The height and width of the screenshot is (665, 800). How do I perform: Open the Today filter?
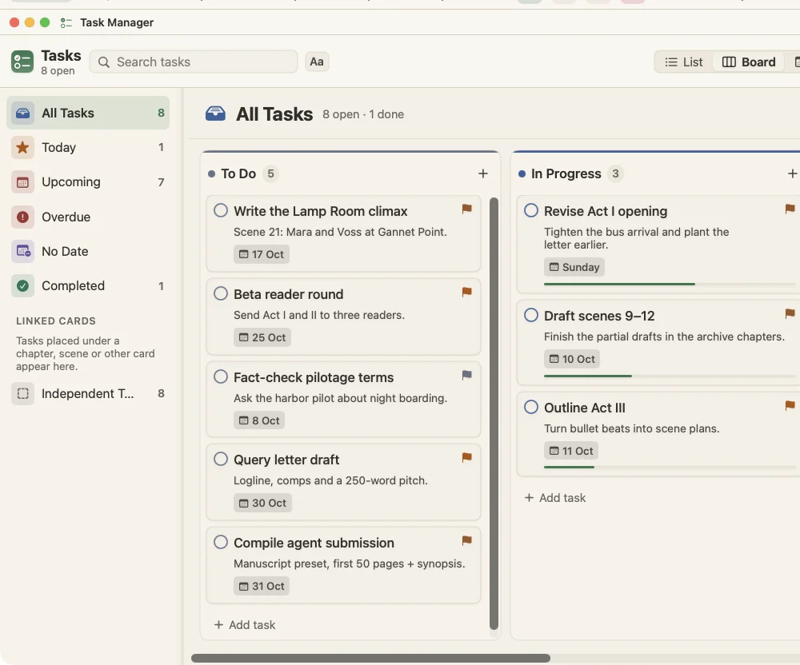88,148
